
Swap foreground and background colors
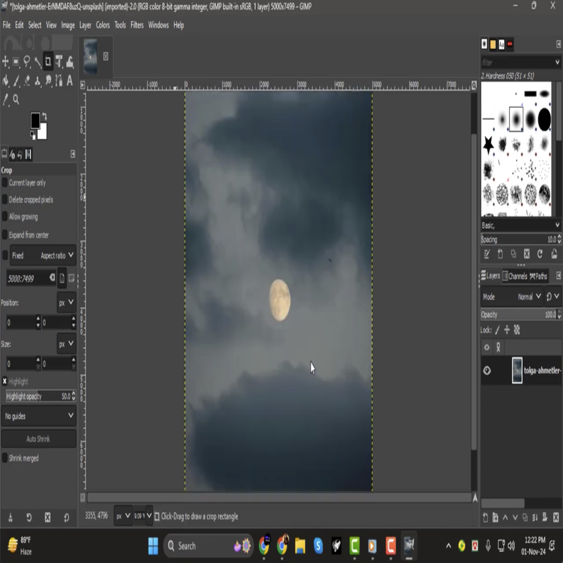tap(44, 117)
